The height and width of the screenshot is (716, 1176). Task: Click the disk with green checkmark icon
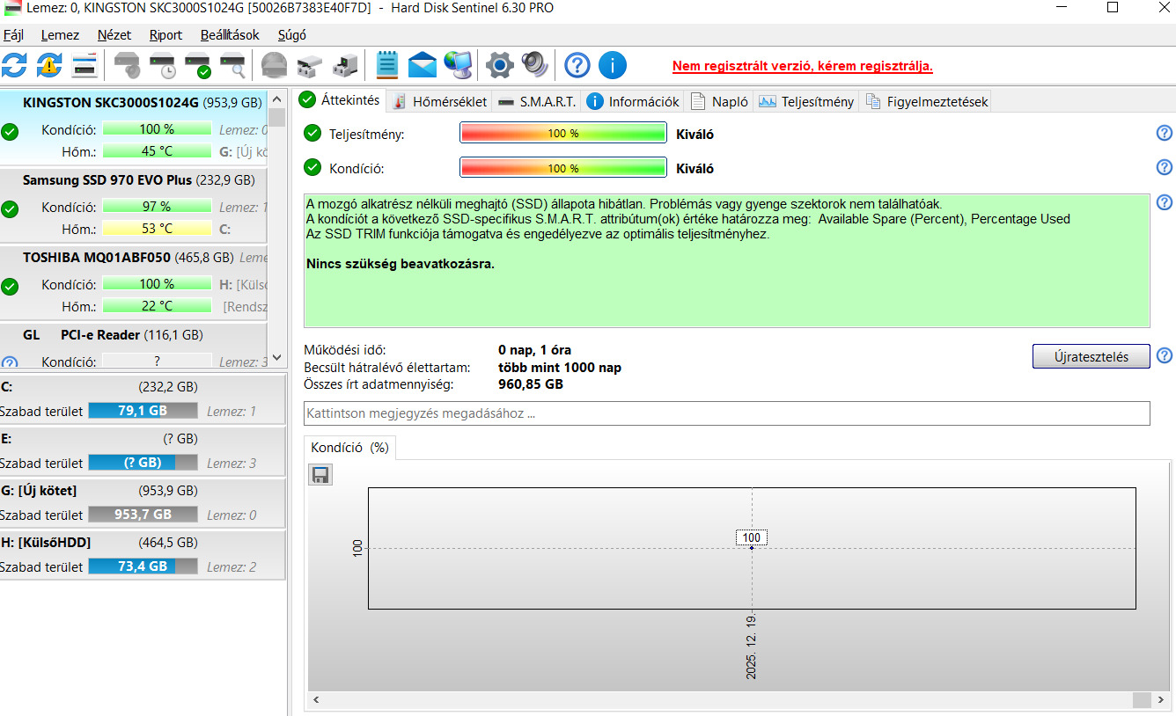[198, 65]
